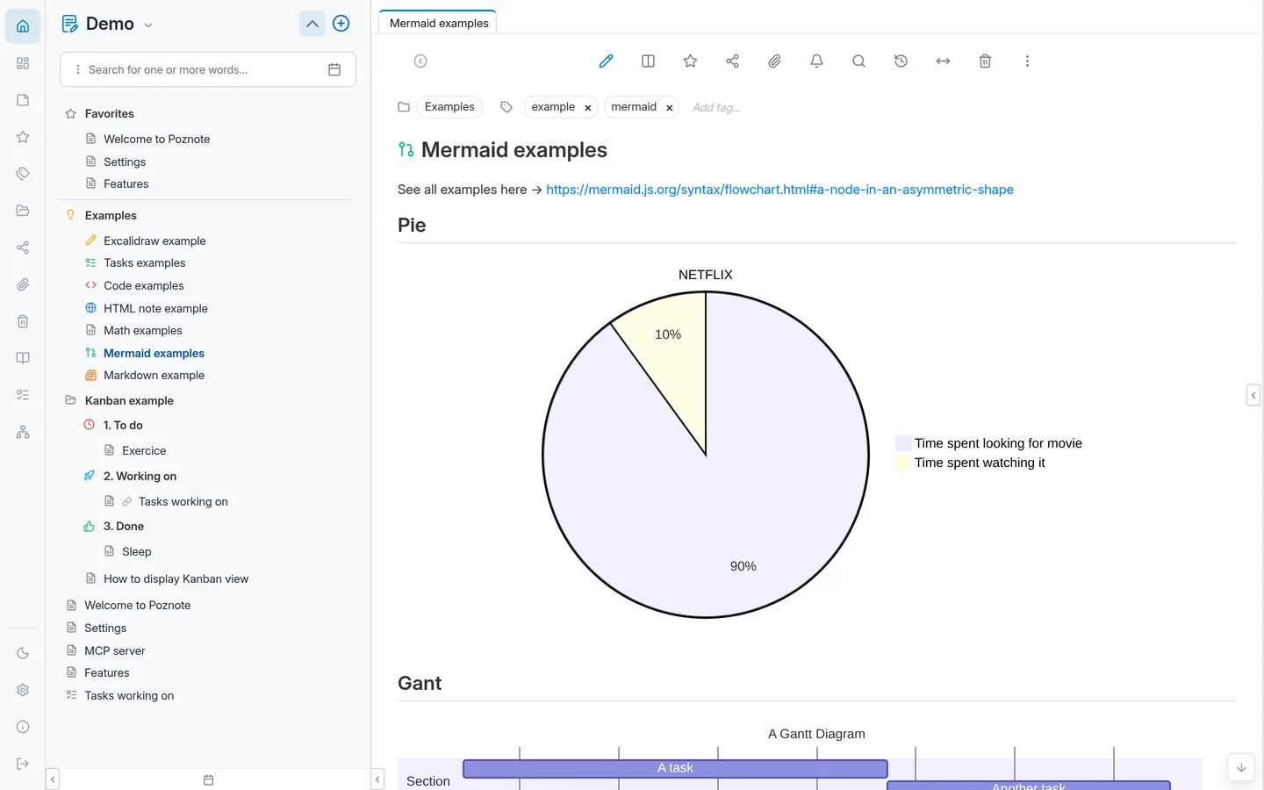This screenshot has height=790, width=1264.
Task: Toggle dark mode moon icon
Action: [x=23, y=653]
